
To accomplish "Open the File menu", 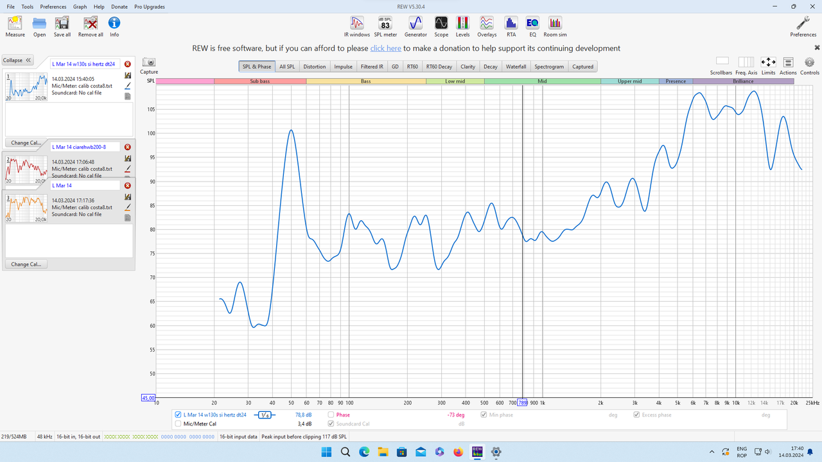I will tap(11, 6).
